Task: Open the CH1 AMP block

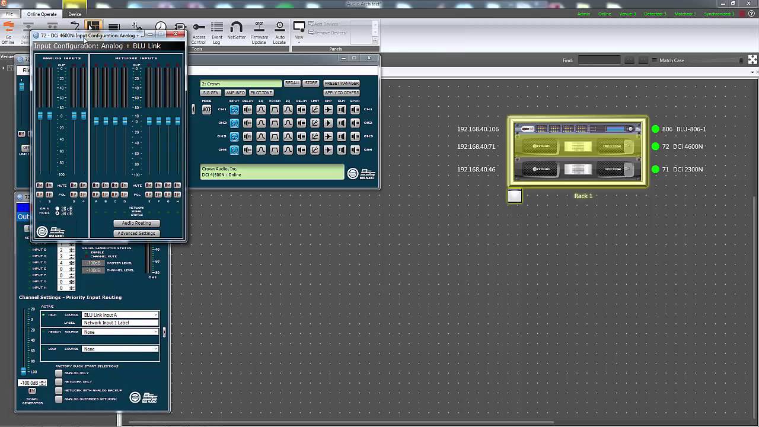Action: point(328,110)
